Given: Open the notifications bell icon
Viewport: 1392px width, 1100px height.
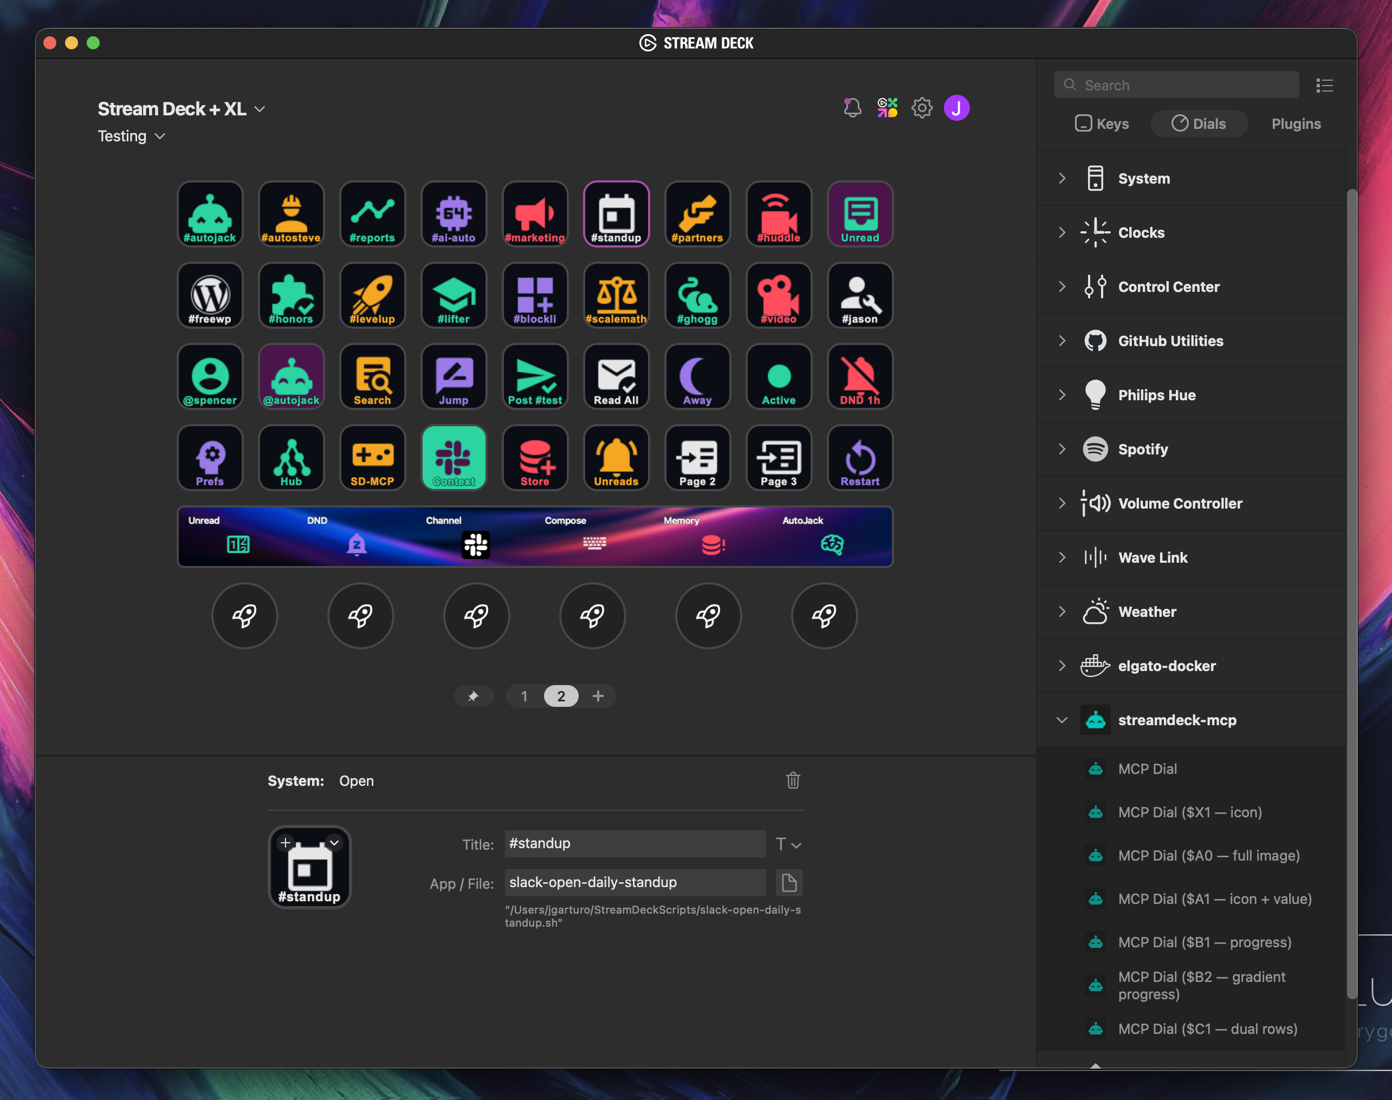Looking at the screenshot, I should point(852,108).
